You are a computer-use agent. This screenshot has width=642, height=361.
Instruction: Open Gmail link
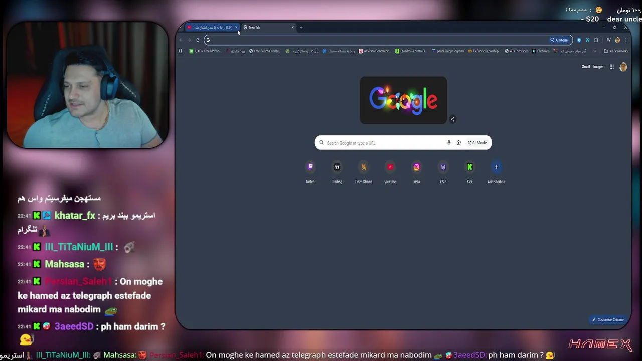[x=586, y=67]
